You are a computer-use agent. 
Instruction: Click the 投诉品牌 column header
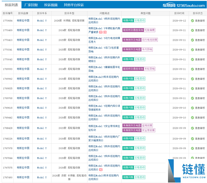coord(23,13)
